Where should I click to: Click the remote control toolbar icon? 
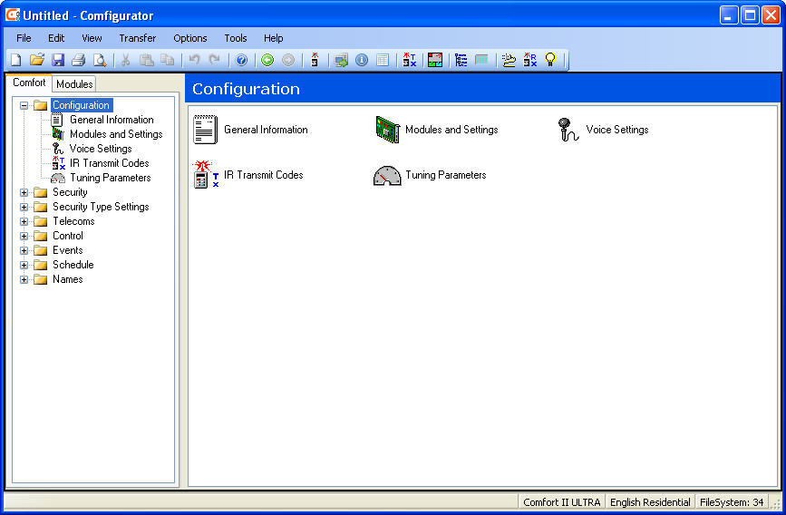tap(315, 60)
